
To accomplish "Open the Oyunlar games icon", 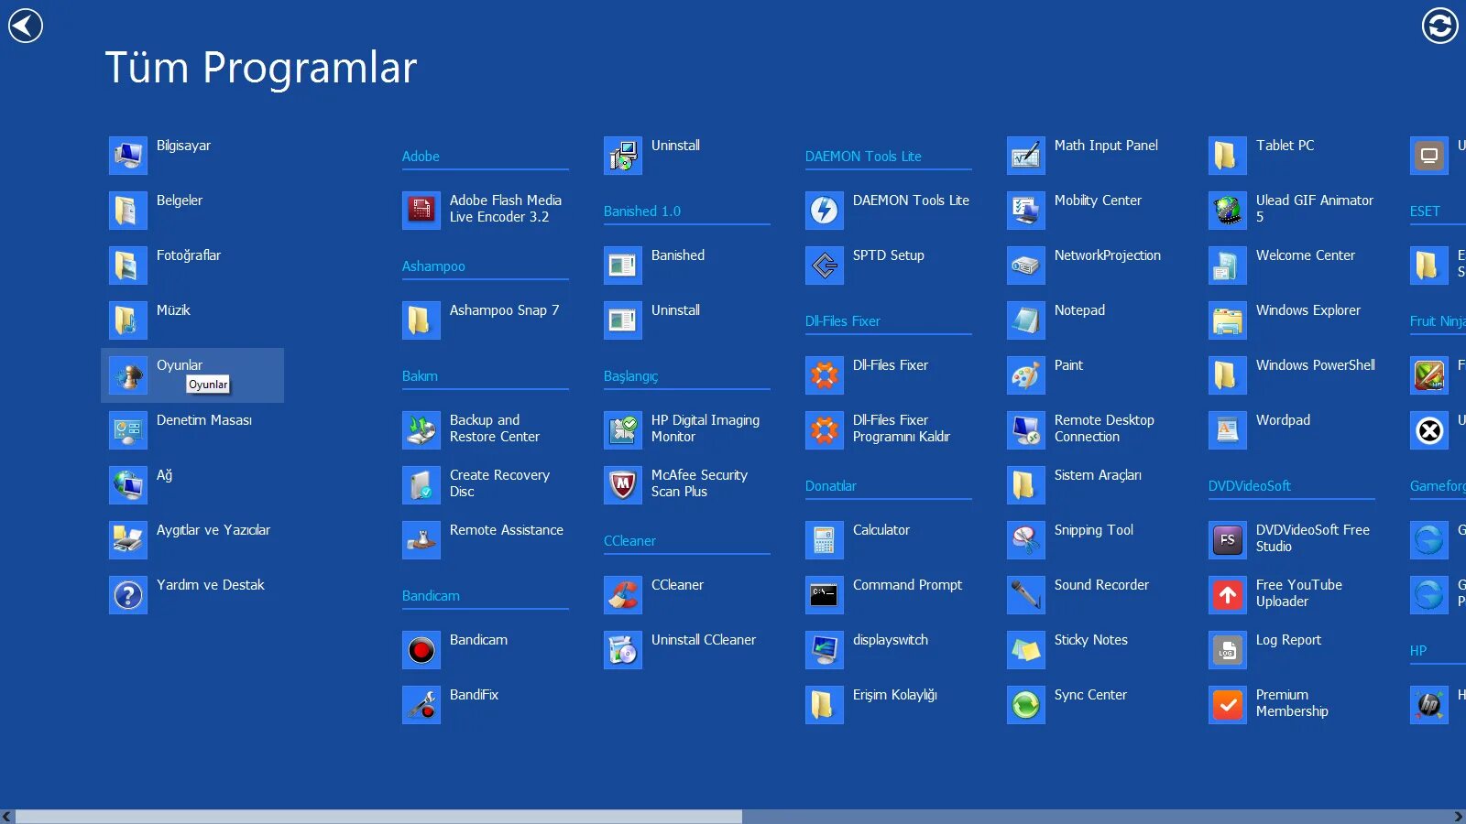I will tap(128, 375).
